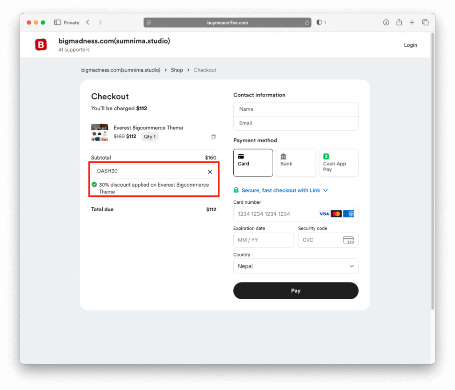This screenshot has width=455, height=390.
Task: Go back with Safari back arrow
Action: (88, 22)
